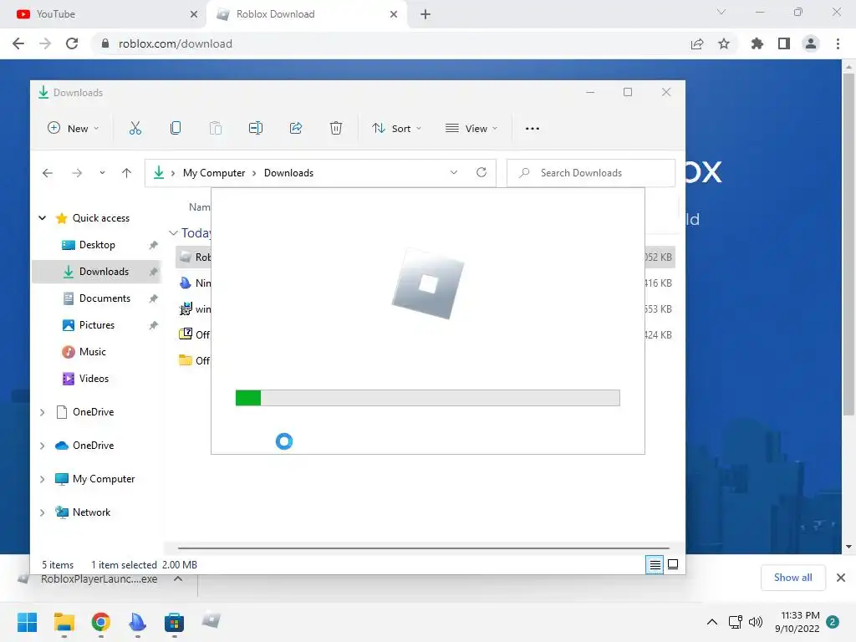The image size is (856, 642).
Task: Click the Search Downloads field
Action: pos(591,173)
